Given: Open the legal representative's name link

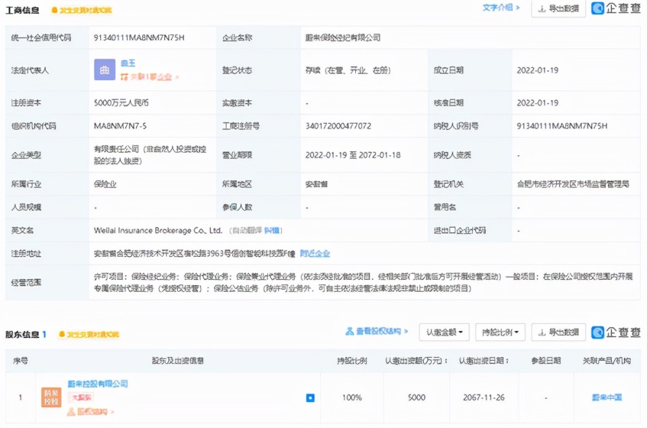Looking at the screenshot, I should point(128,63).
